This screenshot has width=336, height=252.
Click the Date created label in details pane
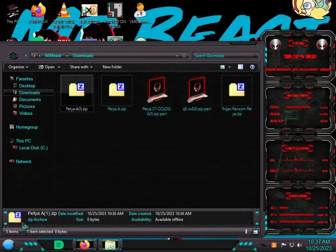pos(140,213)
